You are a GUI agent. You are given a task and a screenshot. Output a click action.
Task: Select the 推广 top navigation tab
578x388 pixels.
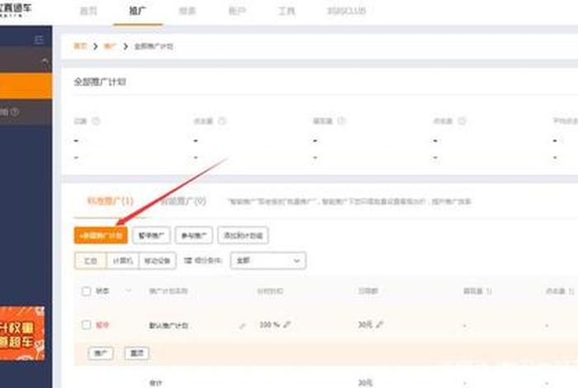click(x=138, y=11)
